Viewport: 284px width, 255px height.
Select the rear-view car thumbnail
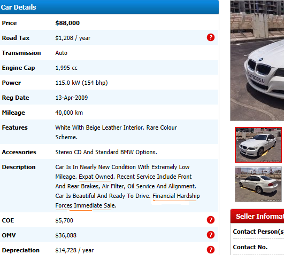tap(258, 185)
